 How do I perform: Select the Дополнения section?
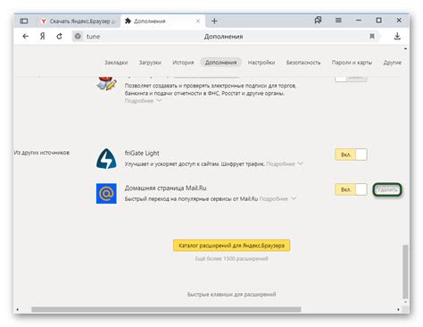[x=220, y=63]
